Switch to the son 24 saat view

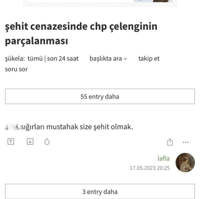62,59
